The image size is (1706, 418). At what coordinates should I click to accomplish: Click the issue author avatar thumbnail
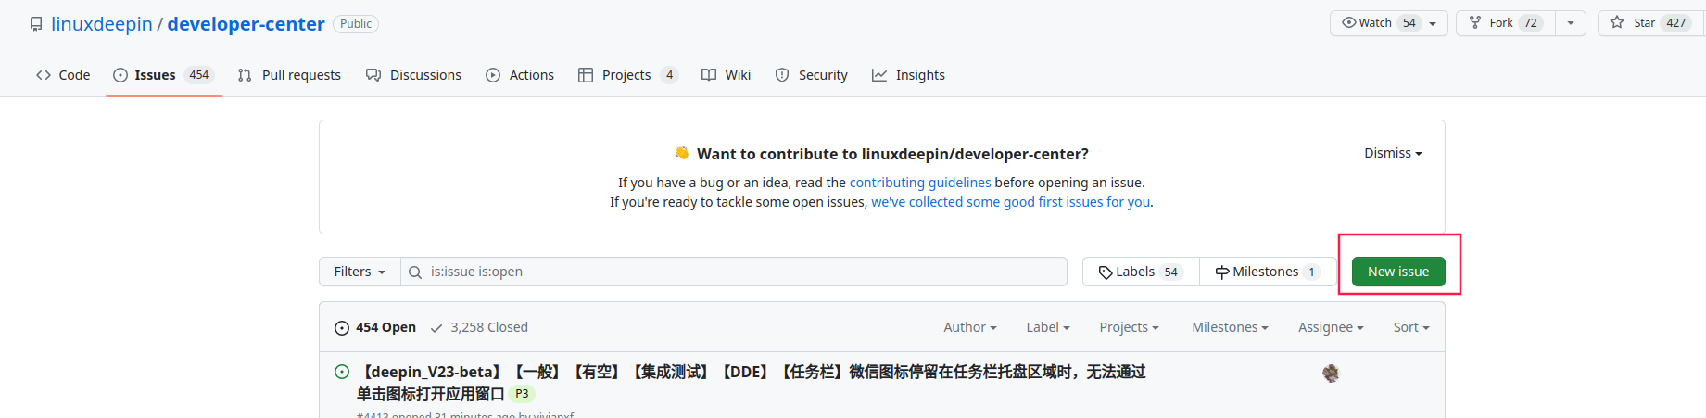pos(1331,374)
